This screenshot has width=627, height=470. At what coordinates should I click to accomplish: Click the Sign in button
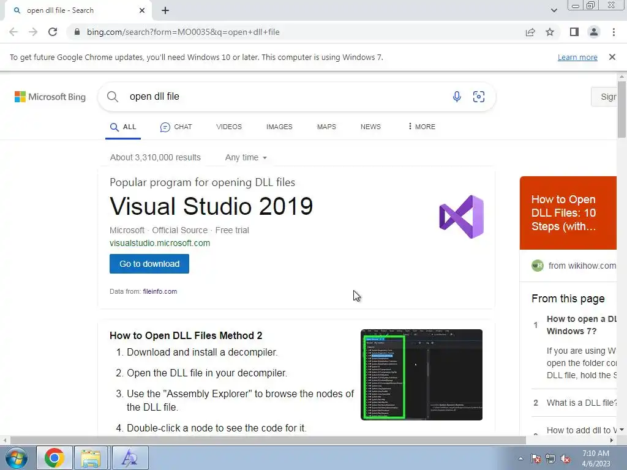point(604,97)
